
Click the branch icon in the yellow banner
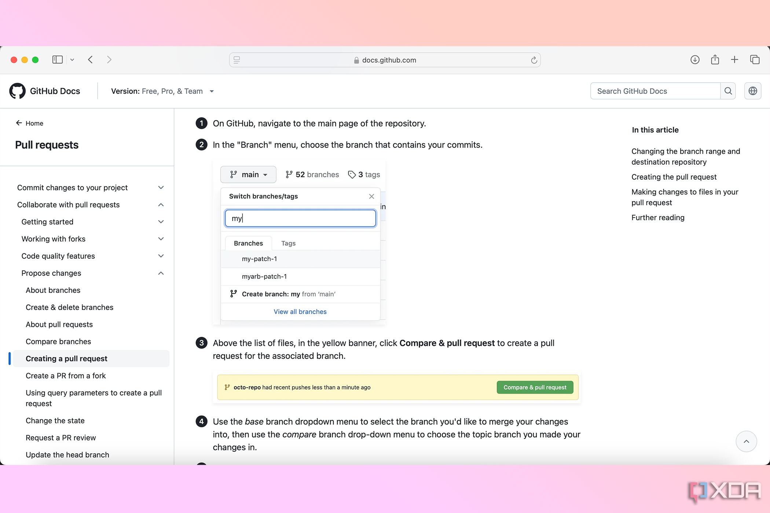pyautogui.click(x=227, y=387)
